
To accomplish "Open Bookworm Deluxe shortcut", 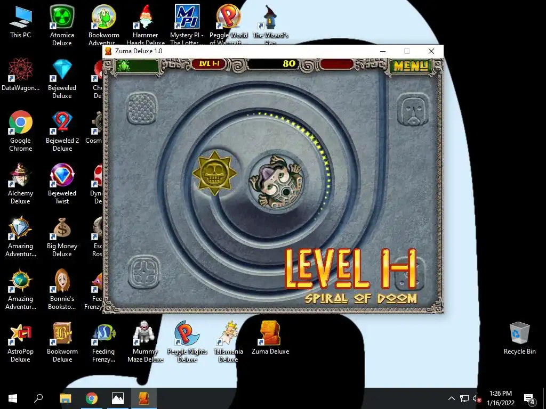I will coord(62,342).
